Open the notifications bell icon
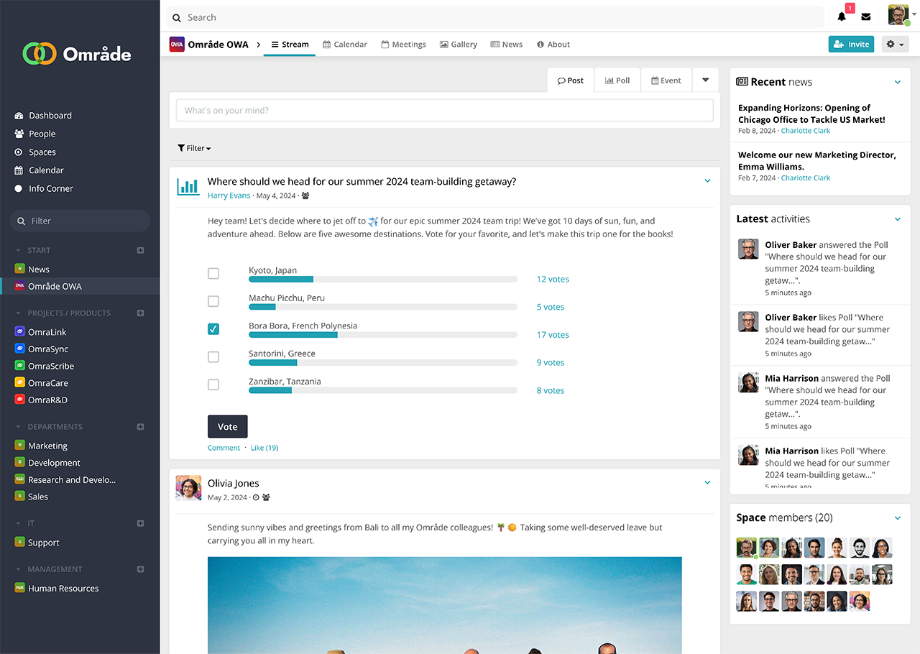The height and width of the screenshot is (654, 920). 842,17
